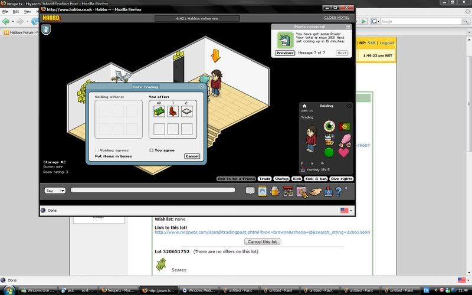
Task: Open the Edit menu
Action: pos(16,11)
